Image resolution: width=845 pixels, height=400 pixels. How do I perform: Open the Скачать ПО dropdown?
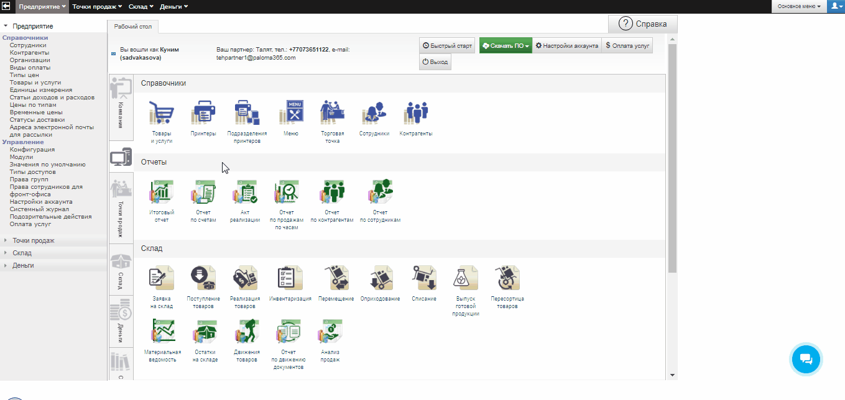click(506, 46)
